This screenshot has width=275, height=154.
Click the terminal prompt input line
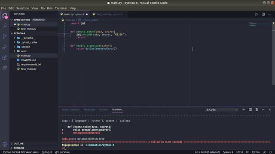(x=65, y=148)
